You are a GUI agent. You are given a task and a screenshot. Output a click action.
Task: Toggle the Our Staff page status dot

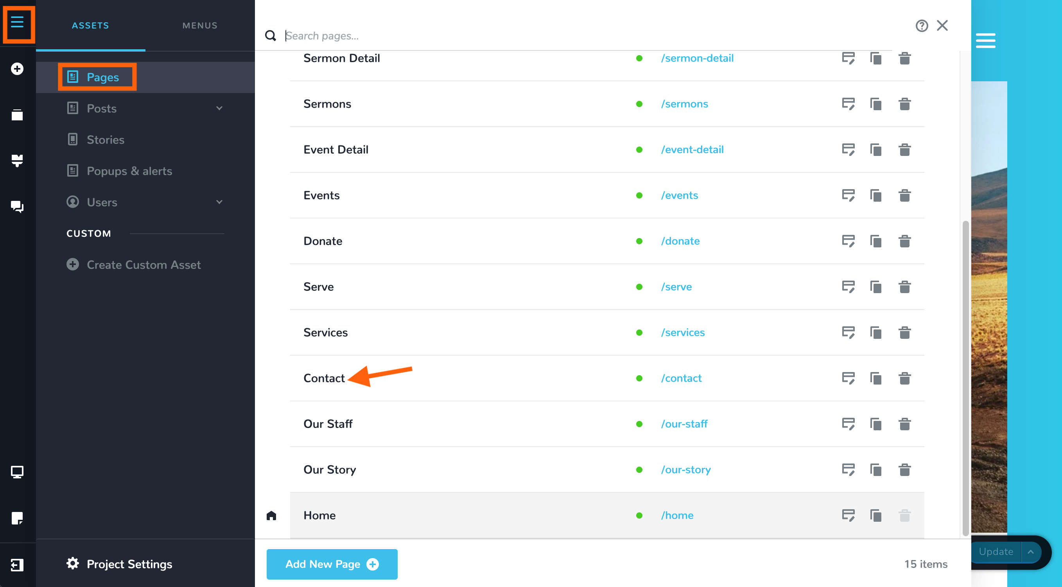click(639, 424)
